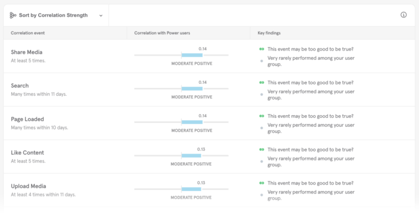The width and height of the screenshot is (419, 213).
Task: Click the Like Content 0.13 correlation bar
Action: click(191, 156)
